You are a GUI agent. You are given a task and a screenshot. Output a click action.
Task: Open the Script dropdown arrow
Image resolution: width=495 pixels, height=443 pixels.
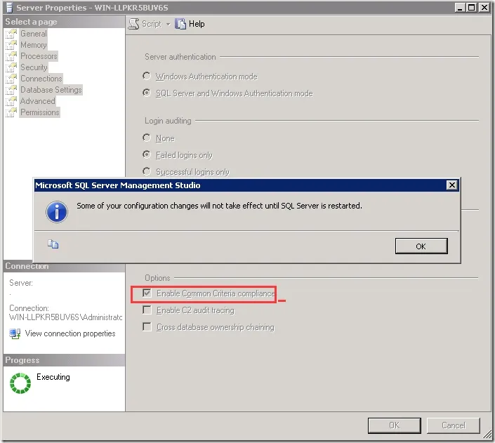[168, 25]
